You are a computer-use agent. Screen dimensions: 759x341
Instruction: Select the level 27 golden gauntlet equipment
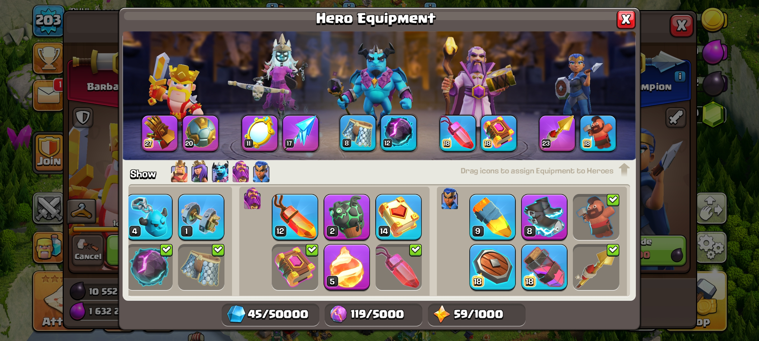[x=160, y=133]
